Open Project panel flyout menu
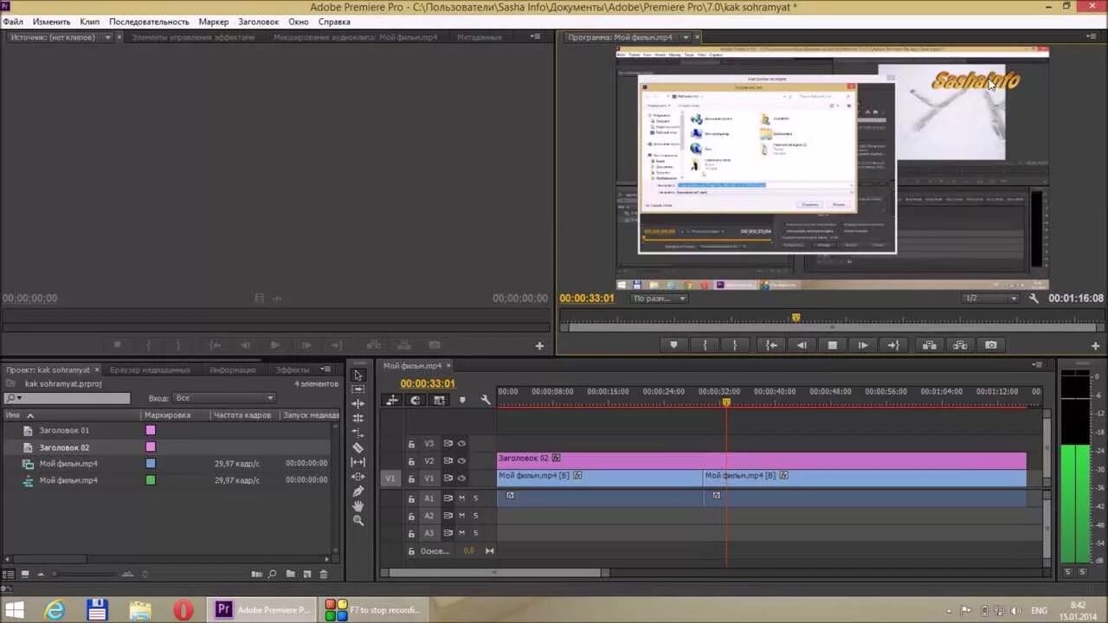 [x=325, y=369]
